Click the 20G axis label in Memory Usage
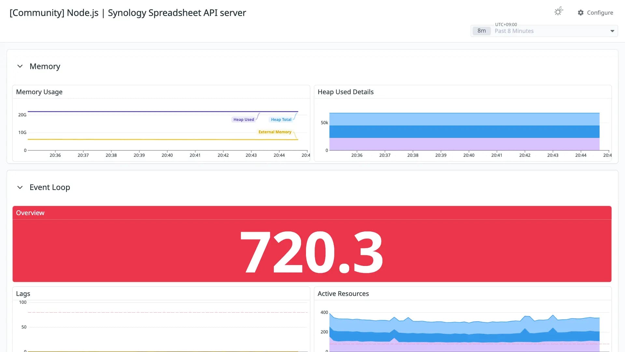This screenshot has height=352, width=625. [x=22, y=115]
